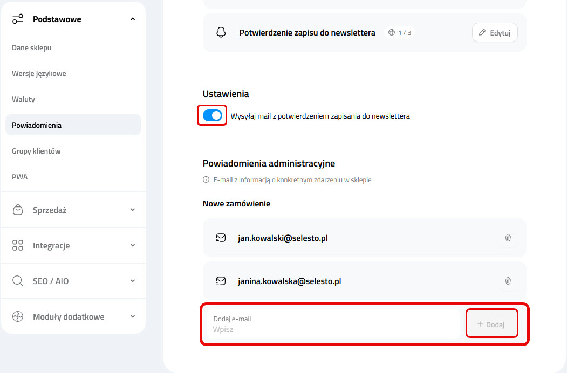This screenshot has height=373, width=567.
Task: Click the compass icon beside Moduły dodatkowe
Action: click(x=18, y=316)
